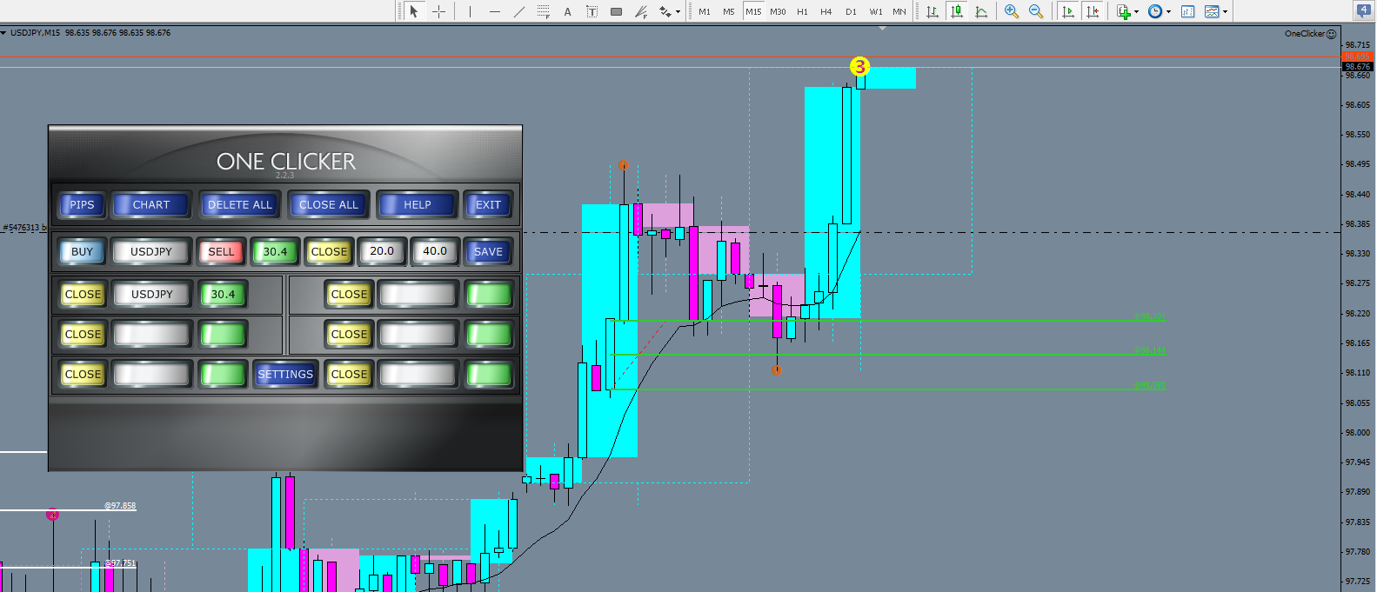Switch chart to bar chart icon
This screenshot has height=592, width=1377.
[932, 11]
